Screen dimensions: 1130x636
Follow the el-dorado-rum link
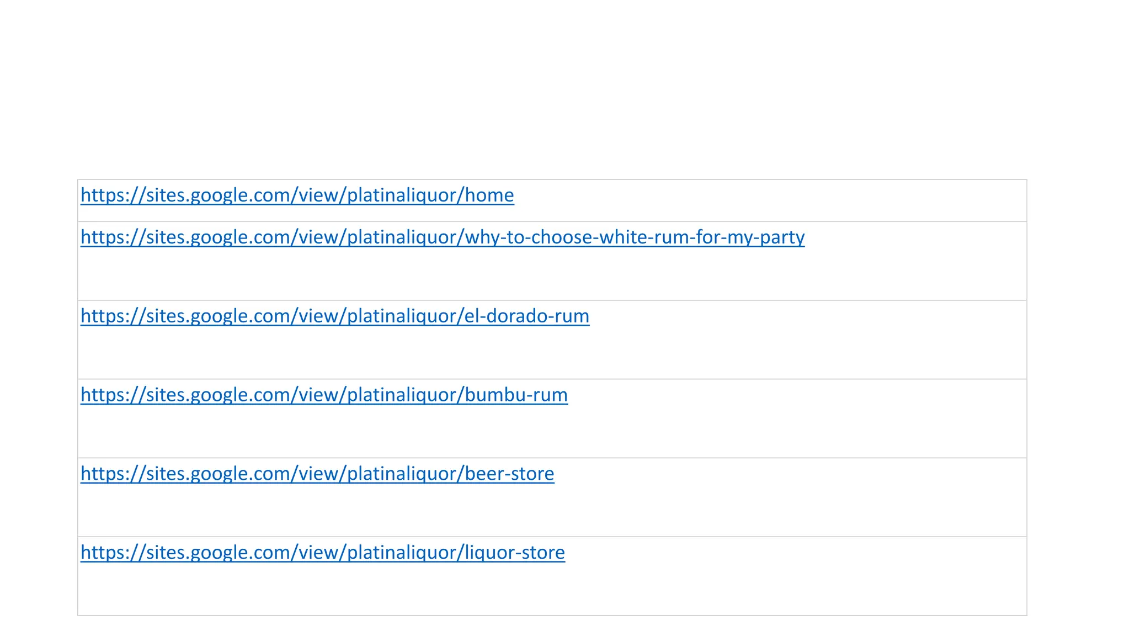pos(334,316)
